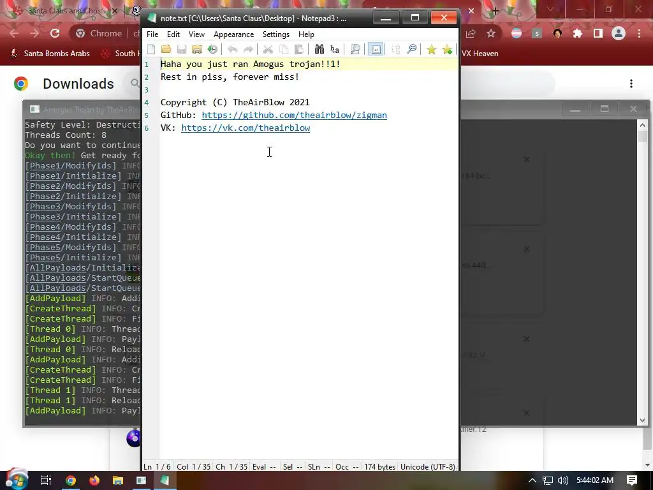Click the 'Copyright (C) TheAirBlow 2021' line
The width and height of the screenshot is (653, 490).
[x=235, y=102]
